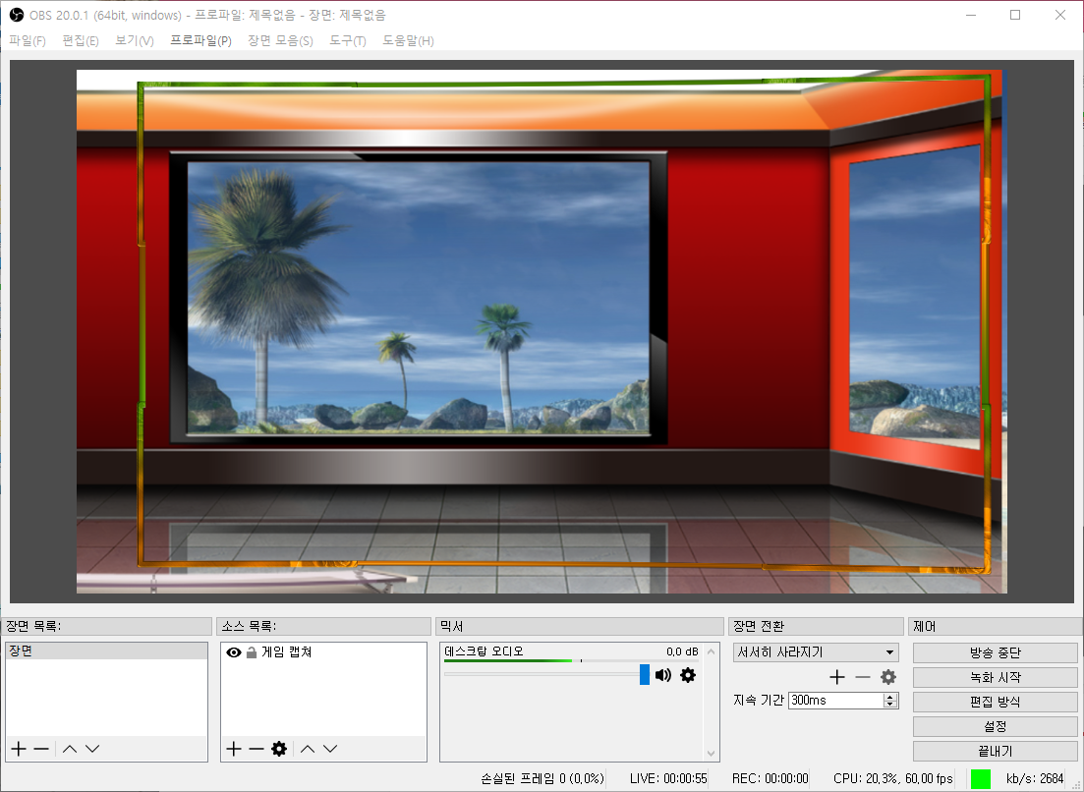Open the 도구(T) menu
This screenshot has width=1084, height=792.
pos(347,40)
